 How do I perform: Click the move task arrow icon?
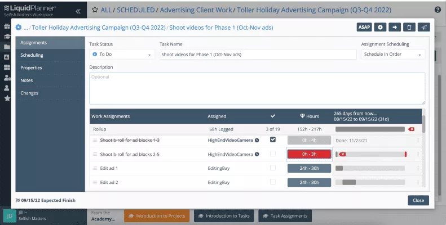tap(395, 27)
